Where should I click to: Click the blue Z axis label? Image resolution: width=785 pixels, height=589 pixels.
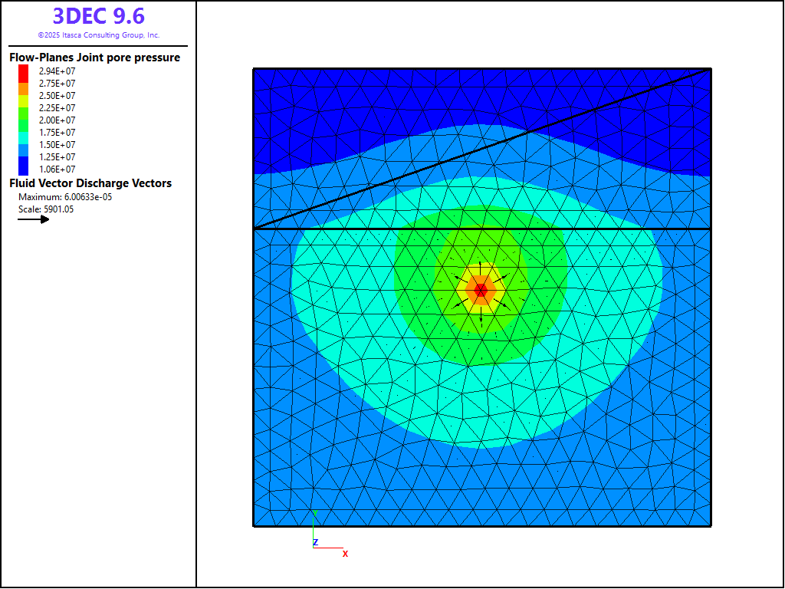coord(315,542)
